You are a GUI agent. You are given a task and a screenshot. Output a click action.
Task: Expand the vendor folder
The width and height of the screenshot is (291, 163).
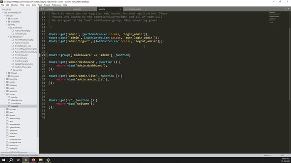pyautogui.click(x=5, y=115)
